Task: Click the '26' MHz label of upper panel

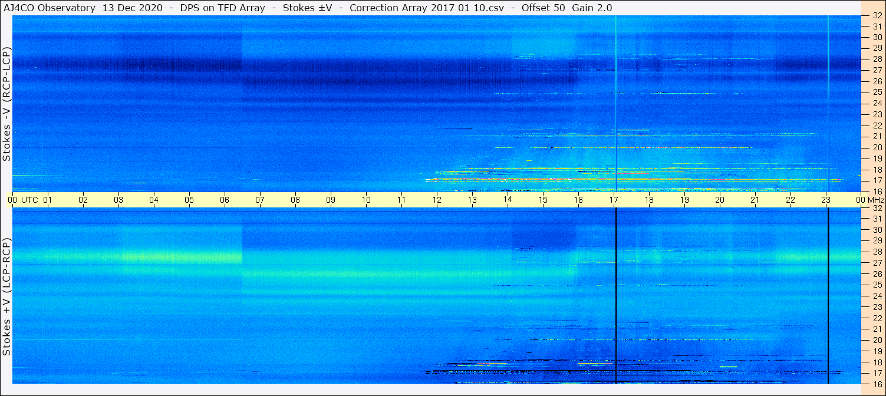Action: coord(877,81)
